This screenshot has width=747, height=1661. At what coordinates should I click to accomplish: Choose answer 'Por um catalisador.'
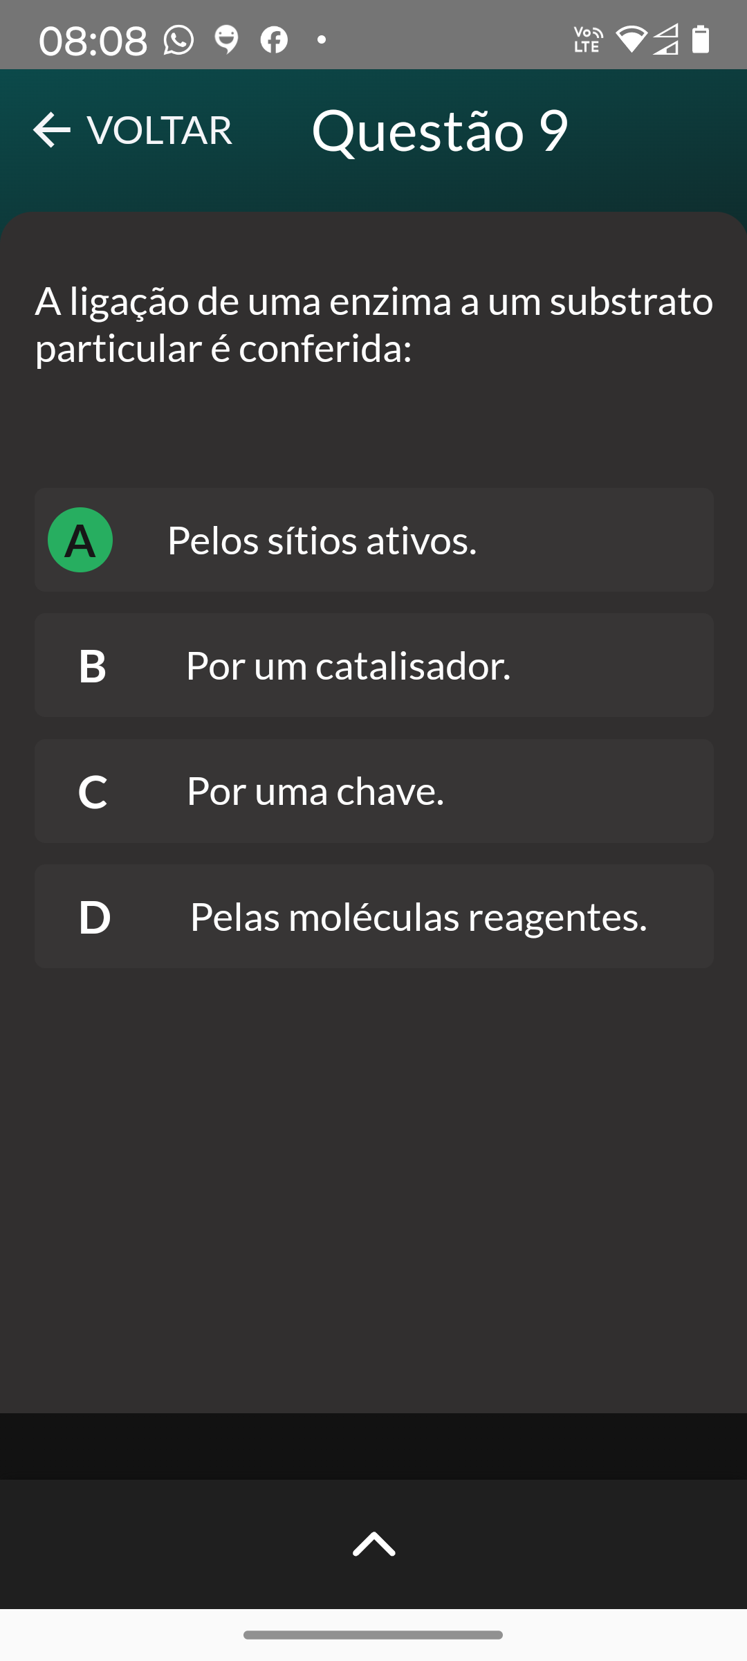tap(348, 666)
